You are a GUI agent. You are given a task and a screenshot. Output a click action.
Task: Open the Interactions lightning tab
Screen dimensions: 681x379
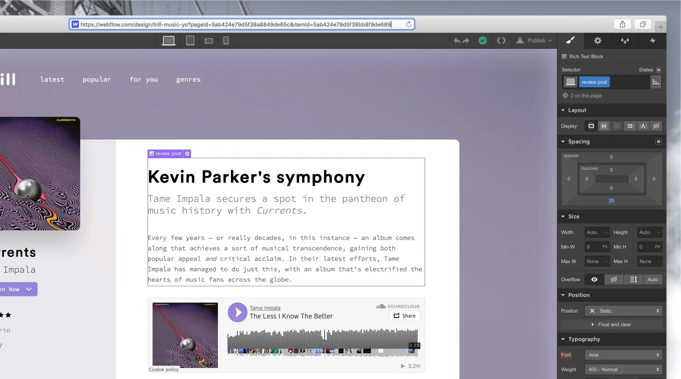tap(652, 40)
